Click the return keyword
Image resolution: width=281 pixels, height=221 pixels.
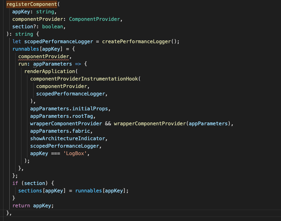(21, 205)
